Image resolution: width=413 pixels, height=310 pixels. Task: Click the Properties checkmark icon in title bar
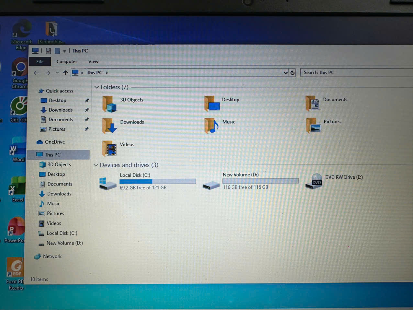coord(49,51)
